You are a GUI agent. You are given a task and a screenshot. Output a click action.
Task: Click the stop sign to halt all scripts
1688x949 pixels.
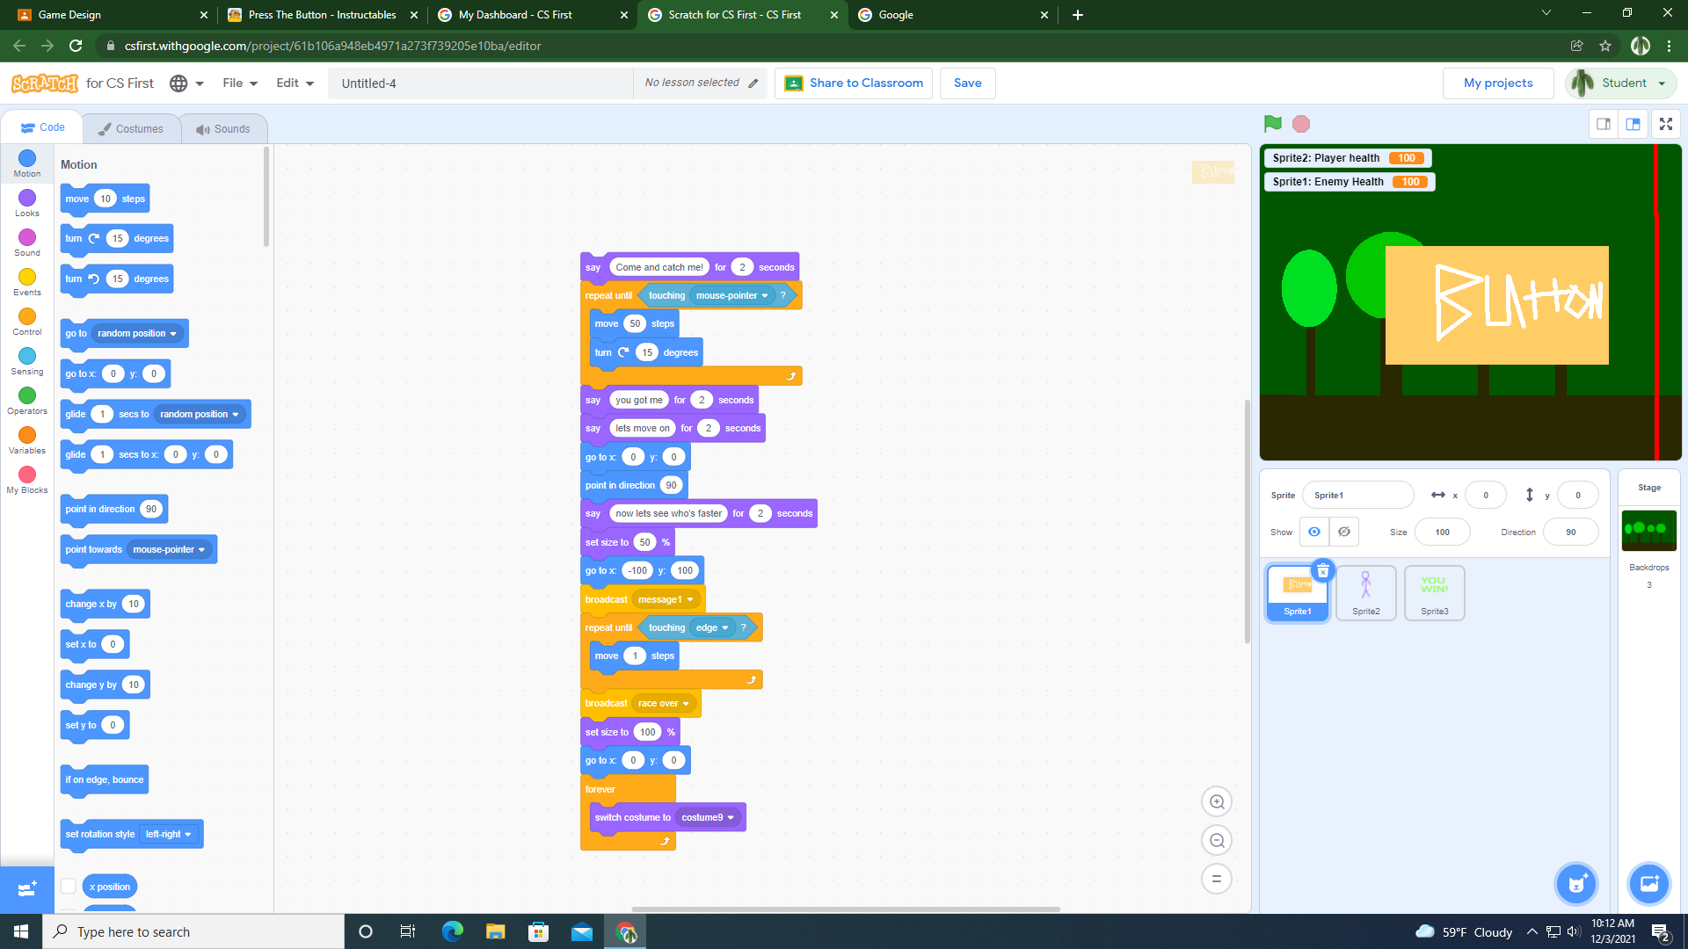coord(1300,124)
